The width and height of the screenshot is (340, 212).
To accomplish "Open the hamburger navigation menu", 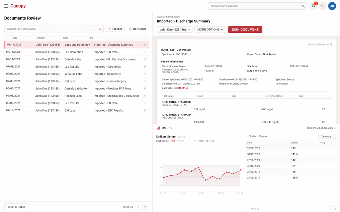I will coord(6,6).
